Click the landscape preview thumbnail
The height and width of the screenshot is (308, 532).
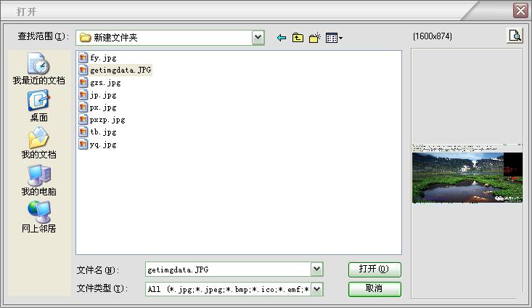[x=467, y=174]
